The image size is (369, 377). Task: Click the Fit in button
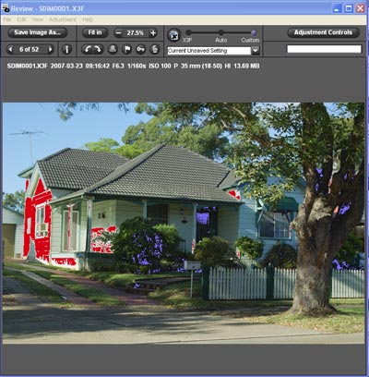95,32
